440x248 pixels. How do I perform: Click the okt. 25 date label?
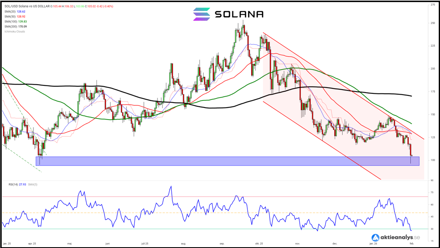tap(259, 243)
